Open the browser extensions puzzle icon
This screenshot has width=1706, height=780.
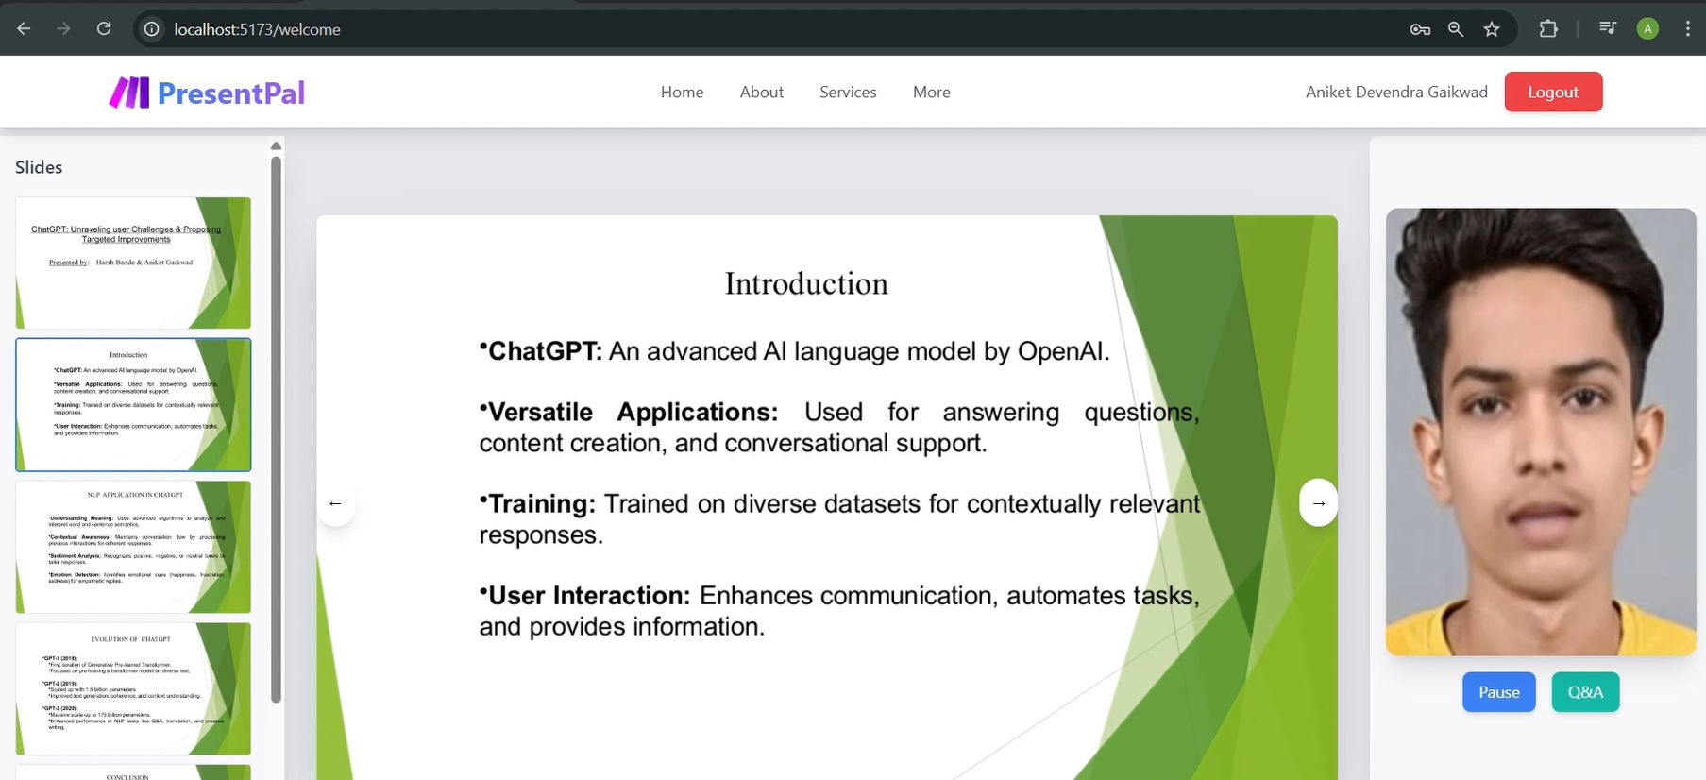coord(1548,29)
